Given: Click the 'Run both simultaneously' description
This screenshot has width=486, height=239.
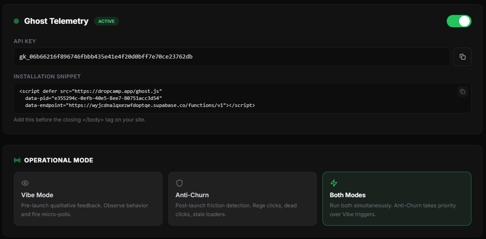Looking at the screenshot, I should [393, 210].
